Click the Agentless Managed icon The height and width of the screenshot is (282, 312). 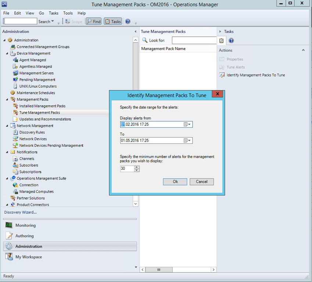point(15,66)
